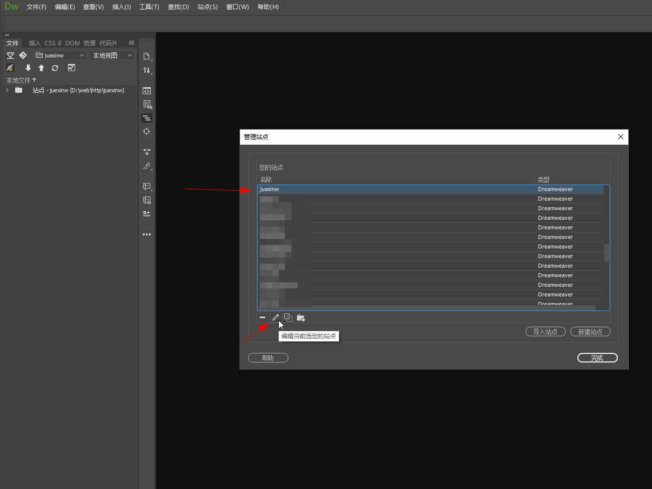Open the 查找(D) menu
Screen dimensions: 652x489
(179, 7)
